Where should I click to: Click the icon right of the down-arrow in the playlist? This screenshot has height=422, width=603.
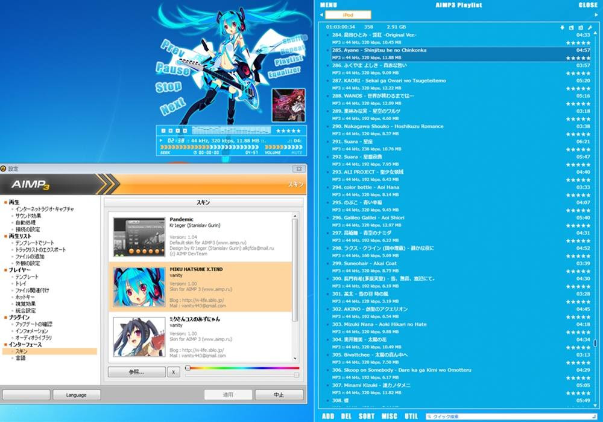(x=571, y=28)
